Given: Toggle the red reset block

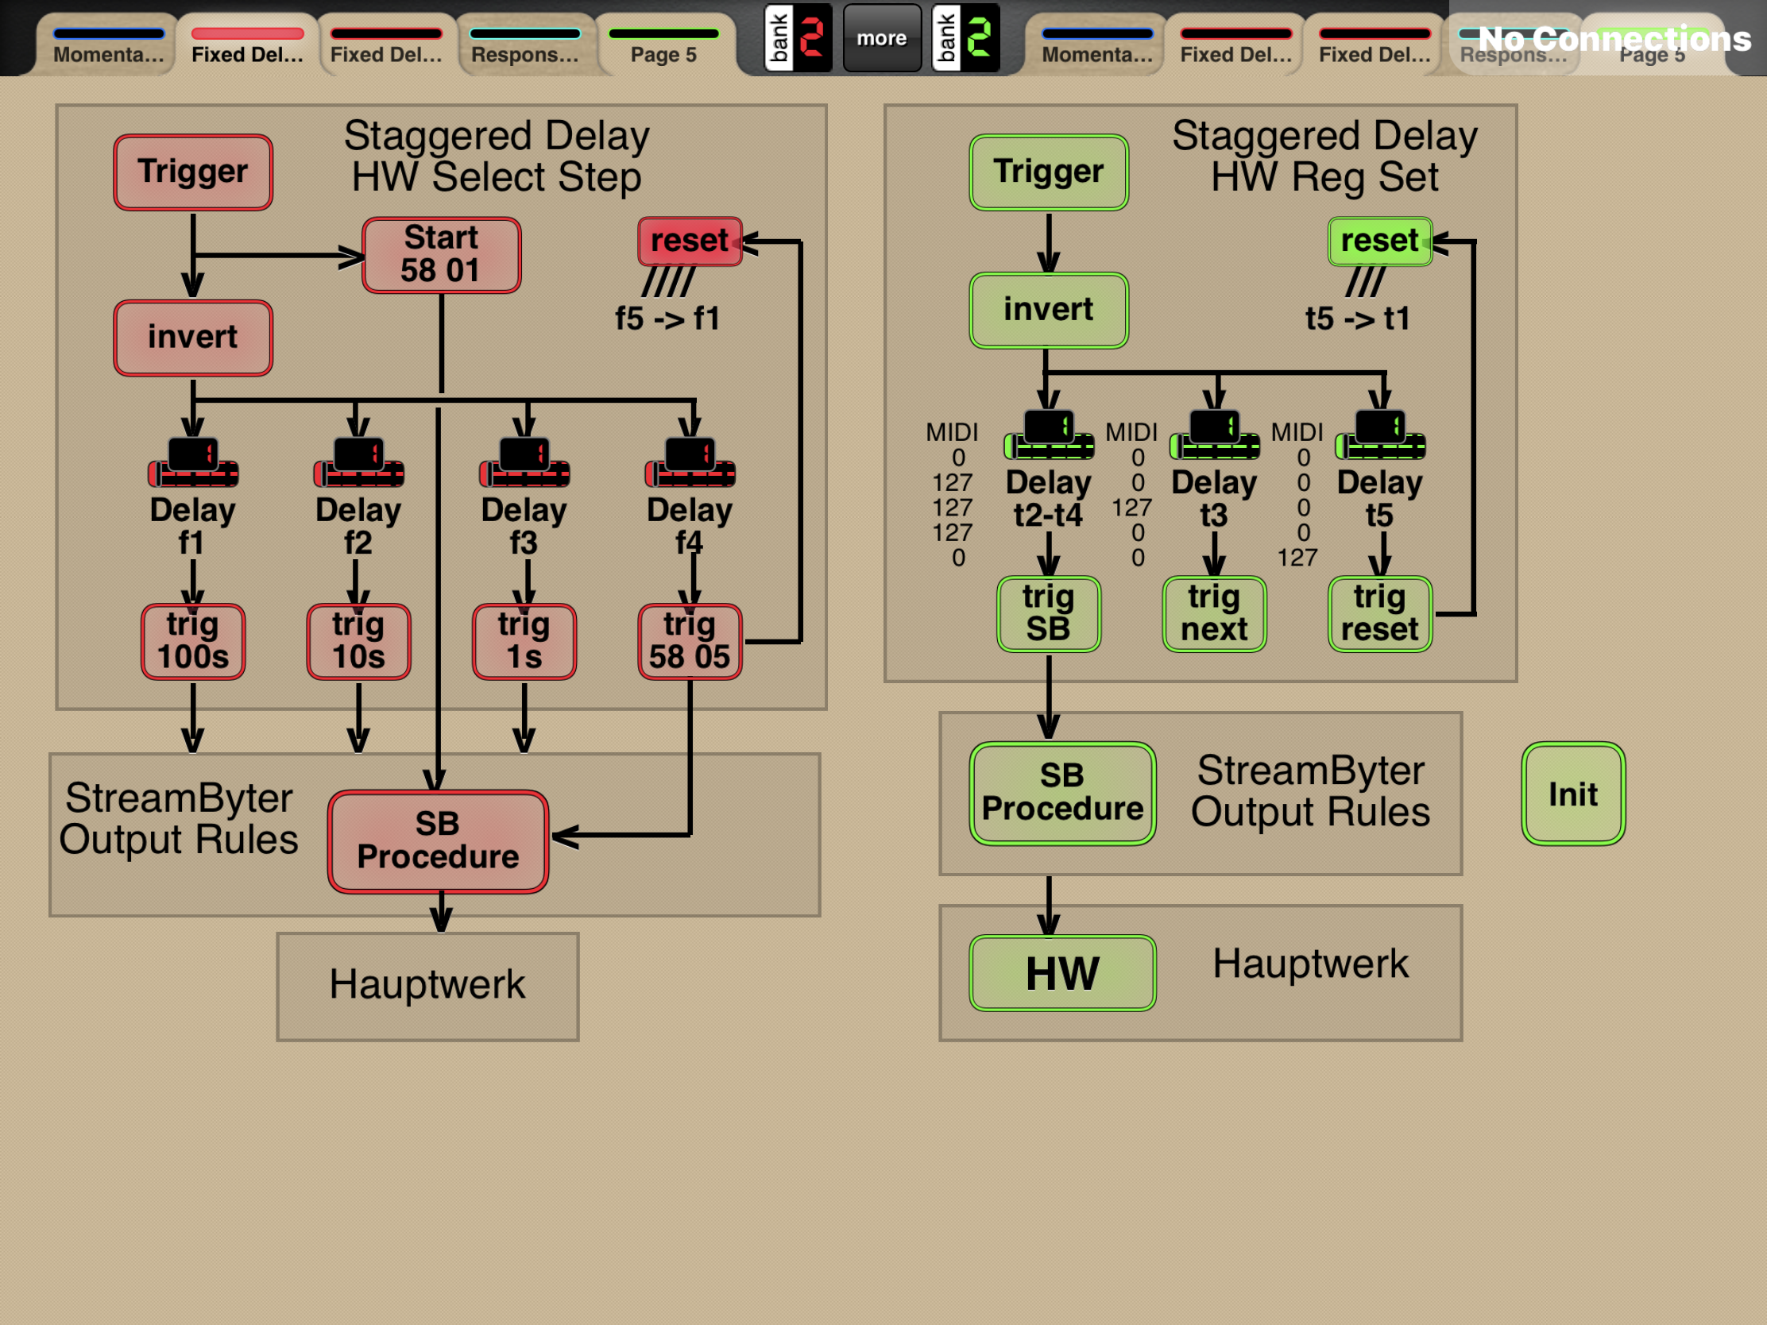Looking at the screenshot, I should pyautogui.click(x=690, y=241).
